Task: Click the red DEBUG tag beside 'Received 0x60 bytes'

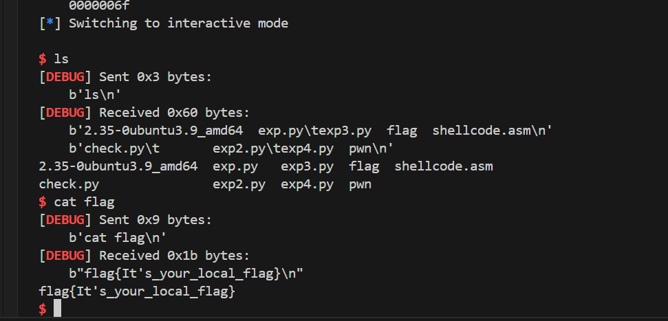Action: point(65,113)
